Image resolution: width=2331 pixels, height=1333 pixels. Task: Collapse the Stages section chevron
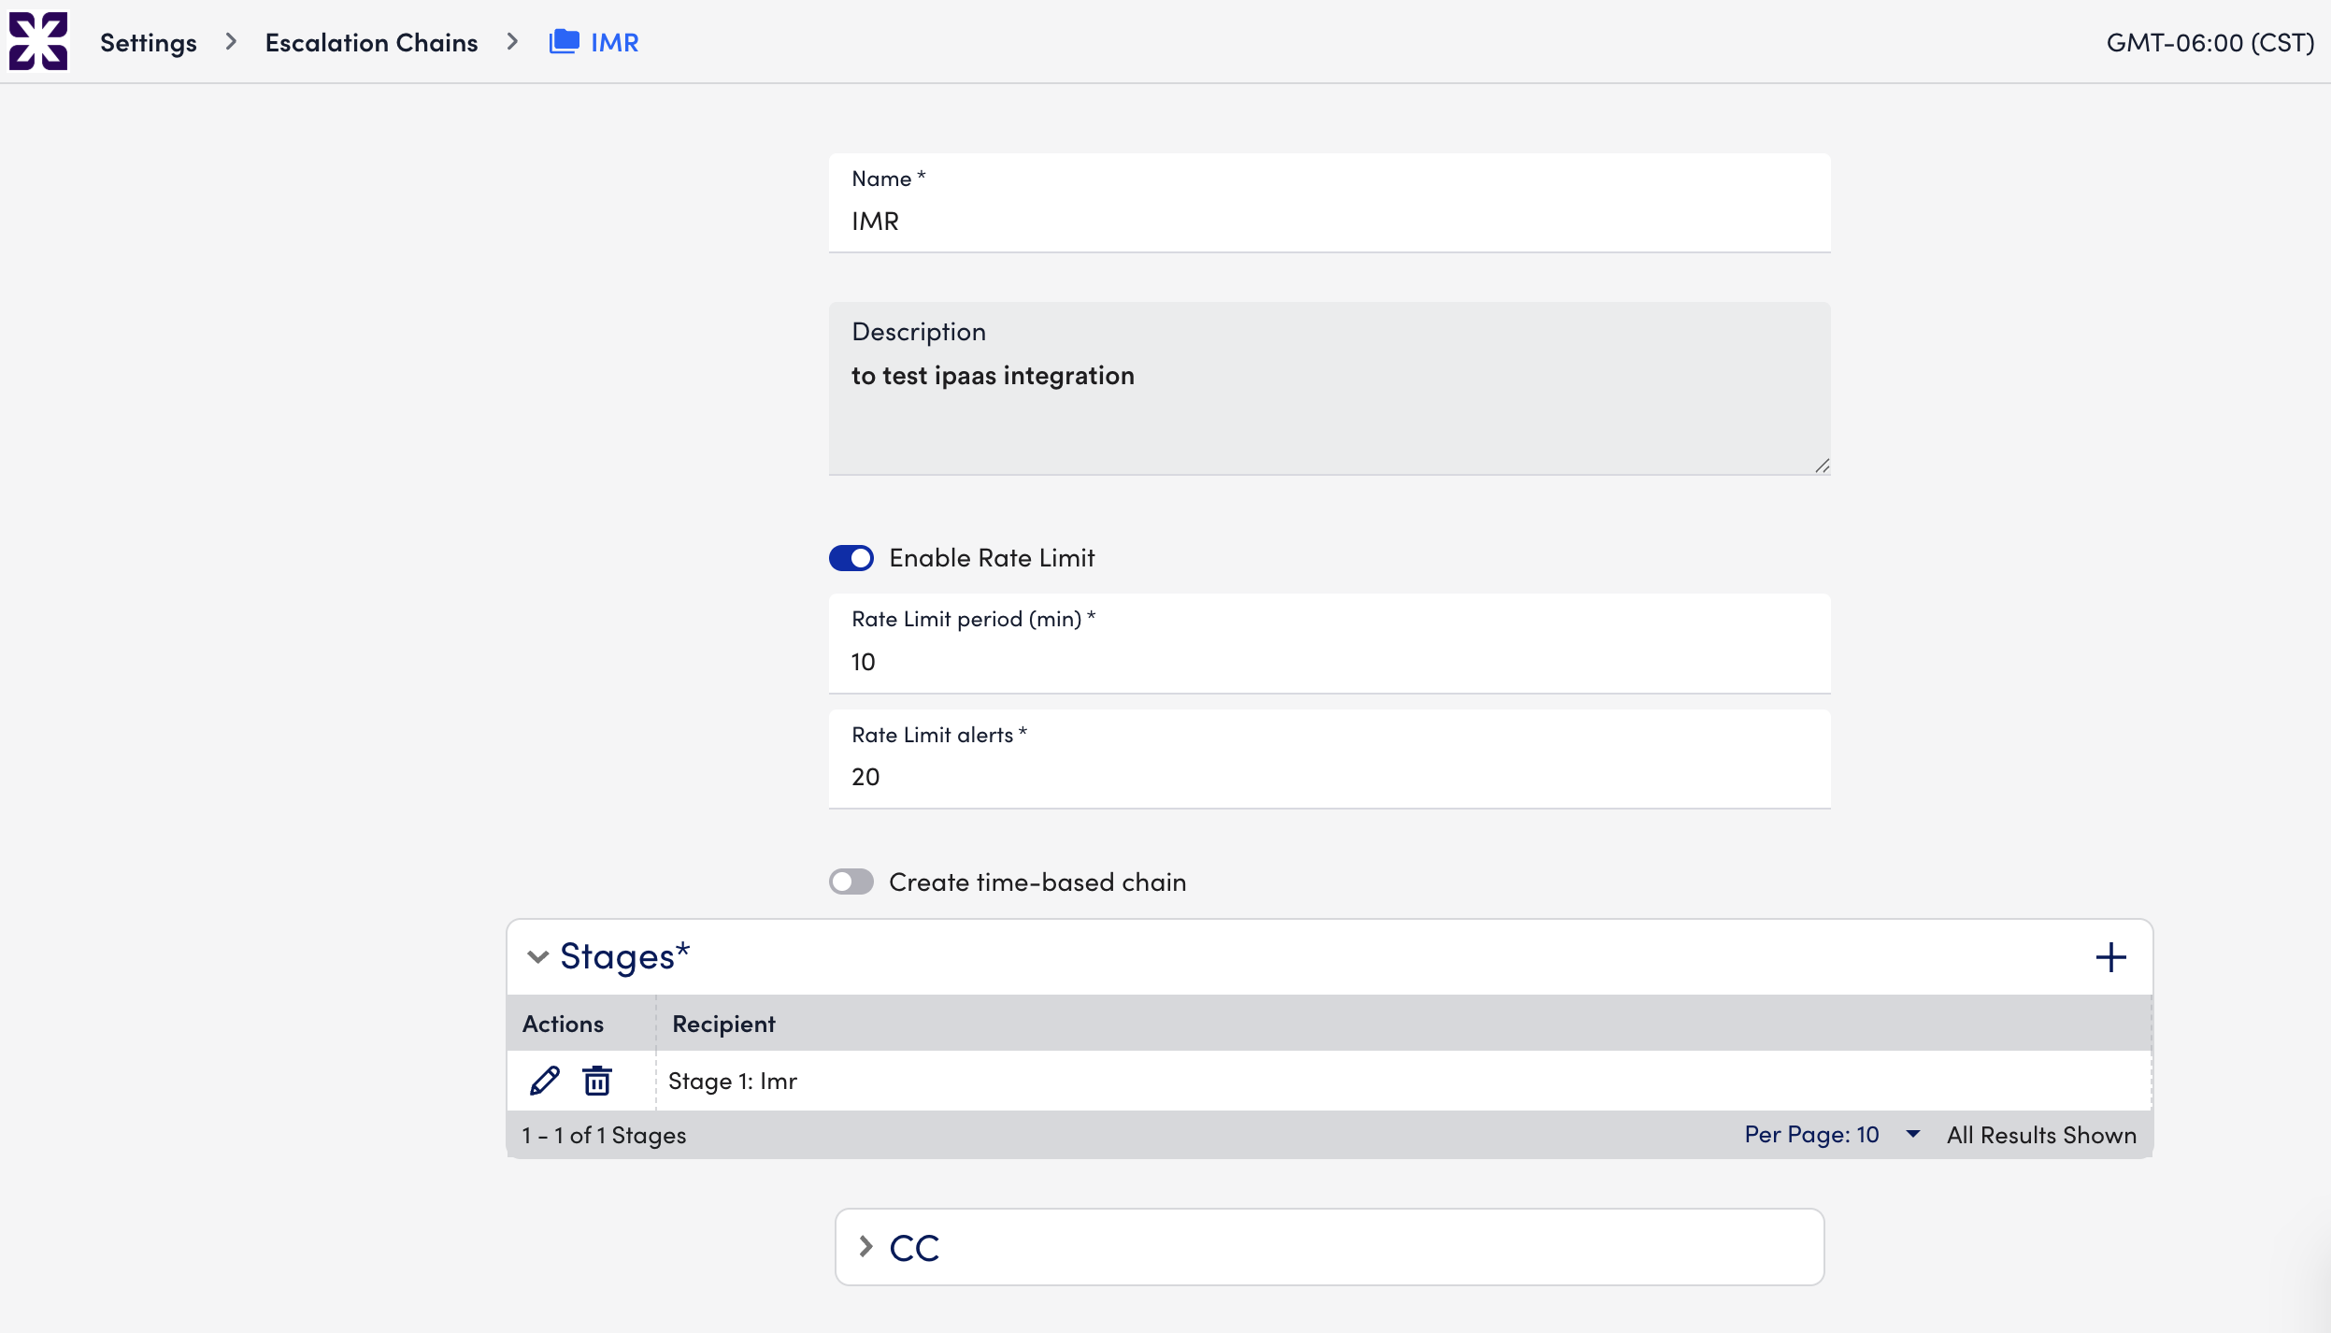[537, 957]
